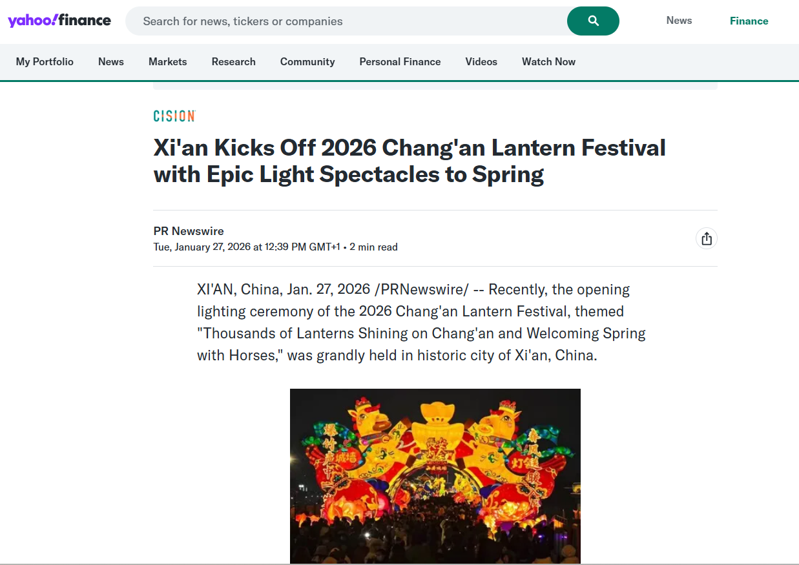Select News in the navigation bar
799x565 pixels.
[111, 62]
